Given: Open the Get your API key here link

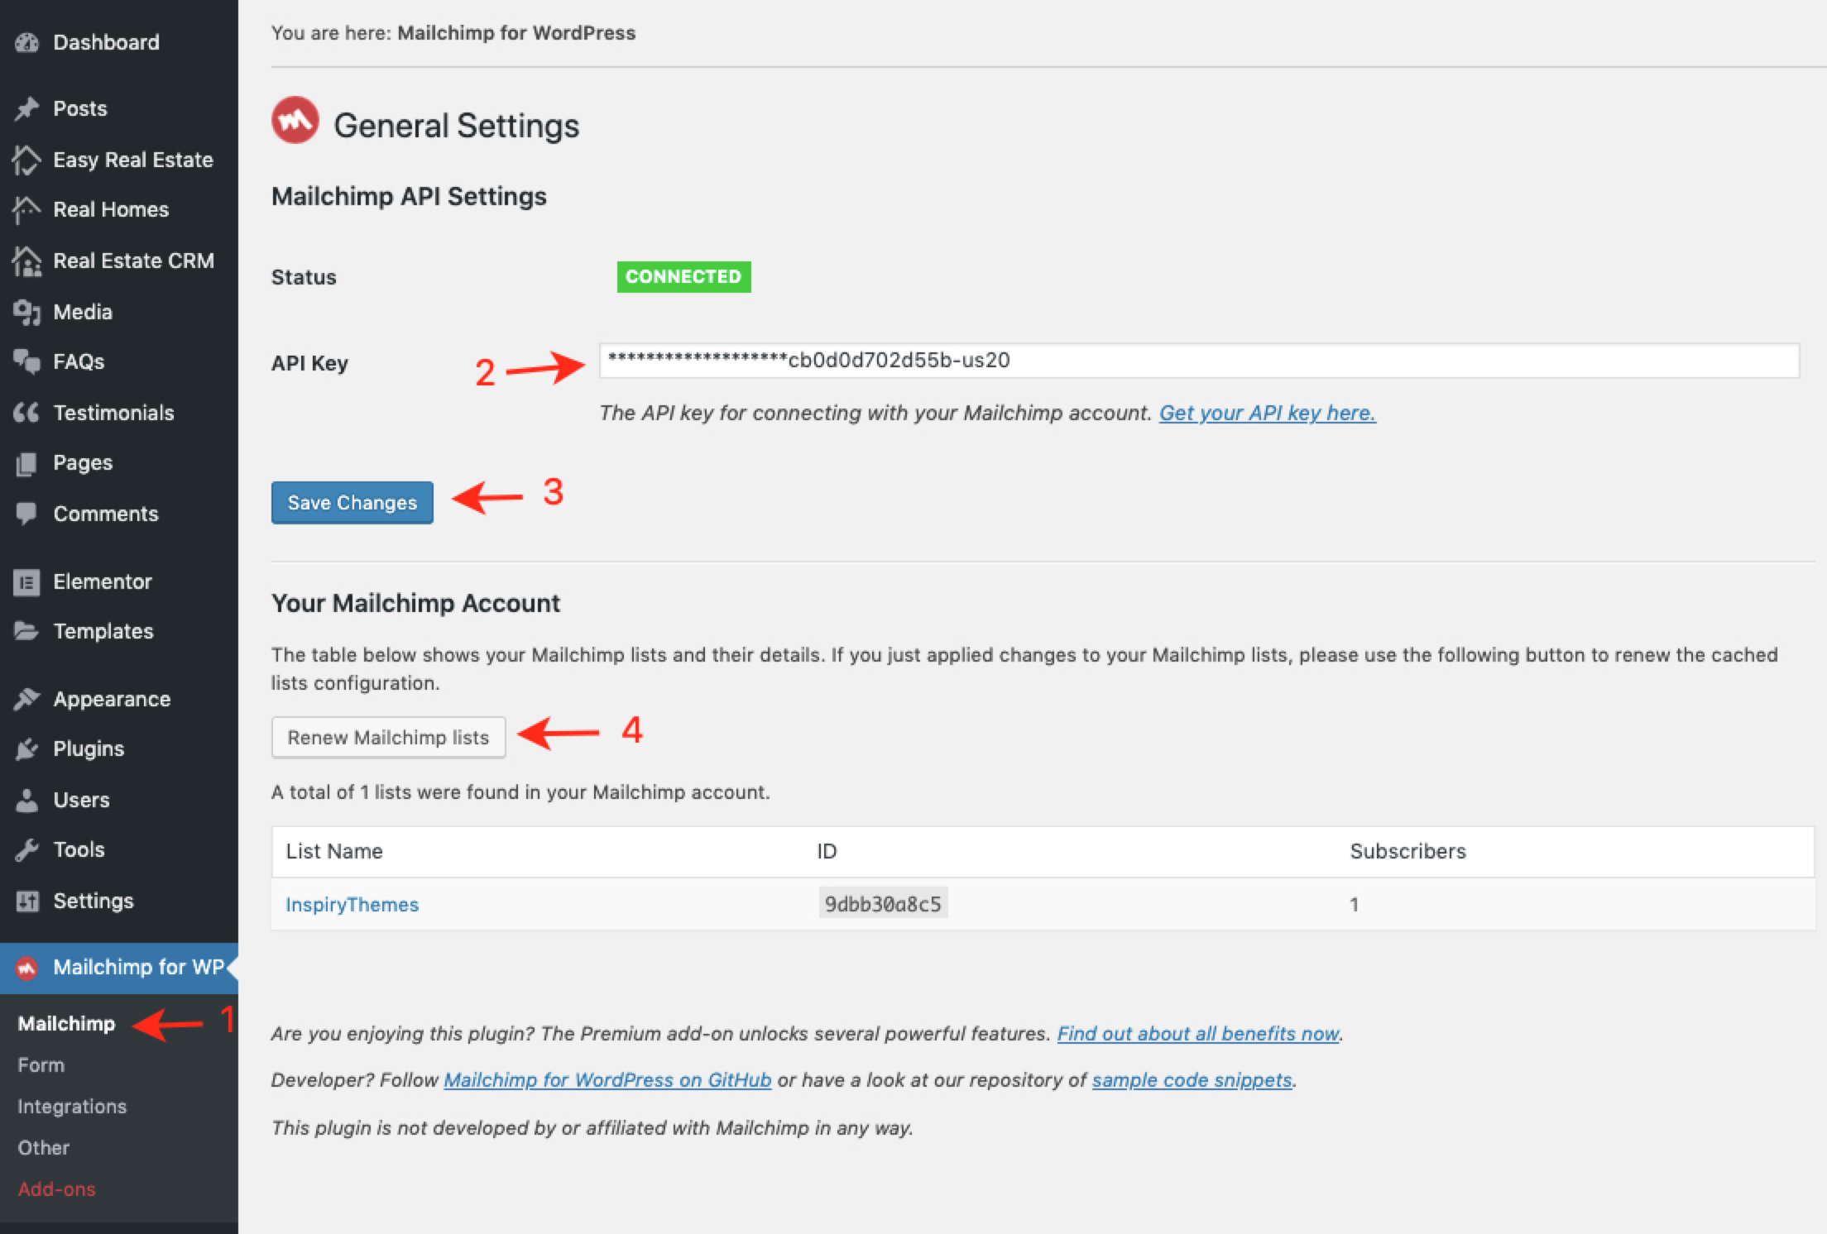Looking at the screenshot, I should (1267, 413).
